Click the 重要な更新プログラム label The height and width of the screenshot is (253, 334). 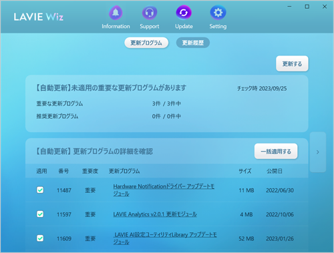click(59, 103)
